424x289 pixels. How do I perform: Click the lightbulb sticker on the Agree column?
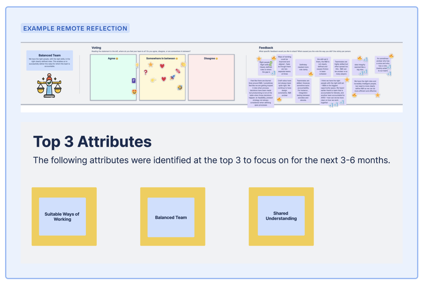pos(137,65)
